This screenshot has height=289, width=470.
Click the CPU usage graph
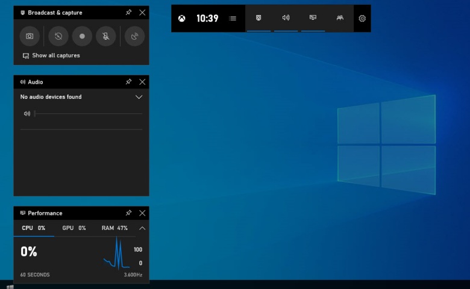coord(117,253)
